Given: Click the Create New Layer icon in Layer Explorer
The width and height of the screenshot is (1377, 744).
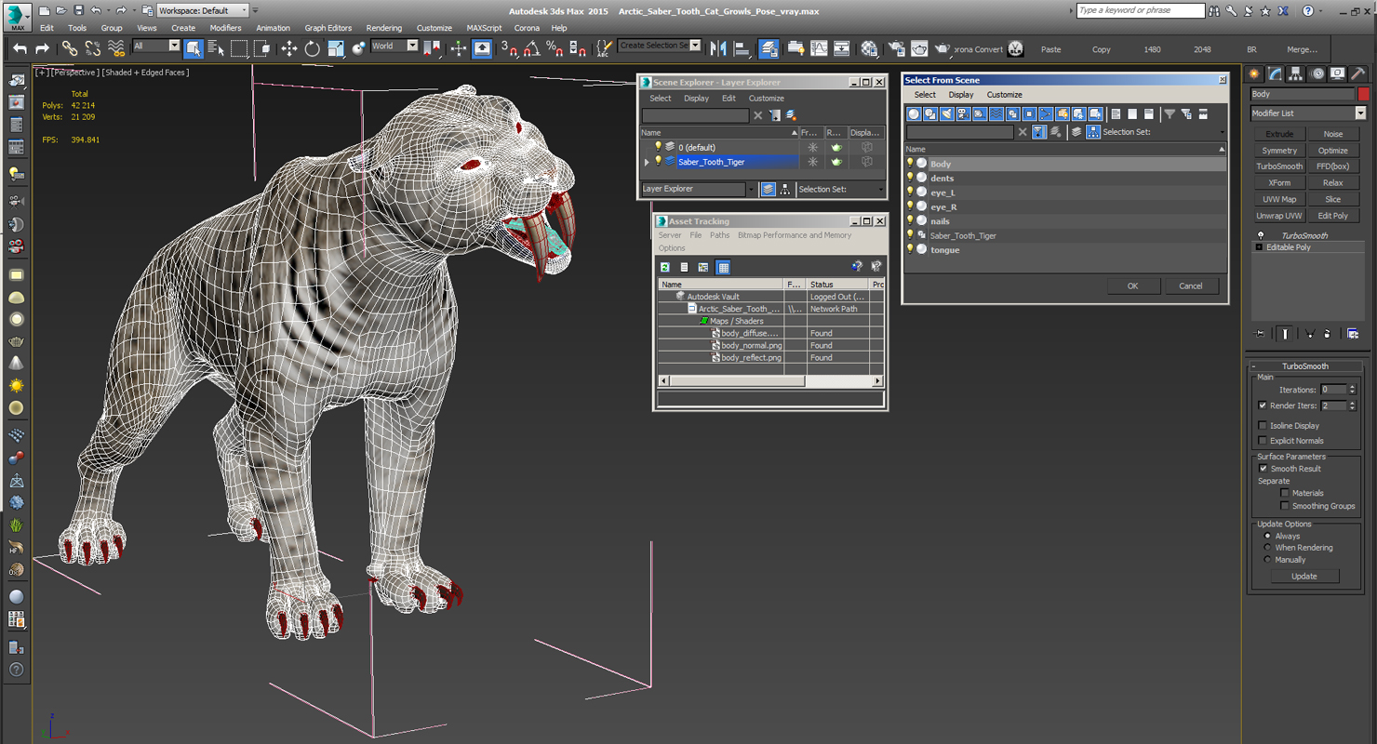Looking at the screenshot, I should click(791, 115).
